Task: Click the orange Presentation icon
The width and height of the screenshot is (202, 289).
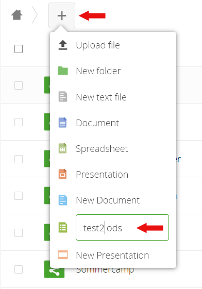Action: [x=62, y=174]
